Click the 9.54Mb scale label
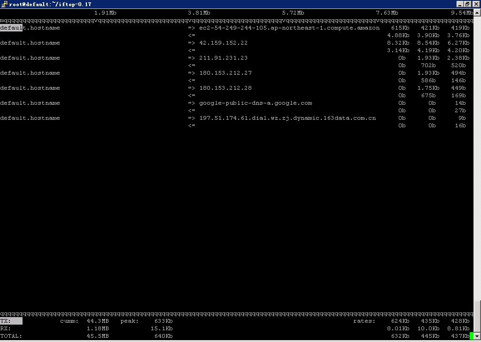Image resolution: width=481 pixels, height=342 pixels. (462, 13)
